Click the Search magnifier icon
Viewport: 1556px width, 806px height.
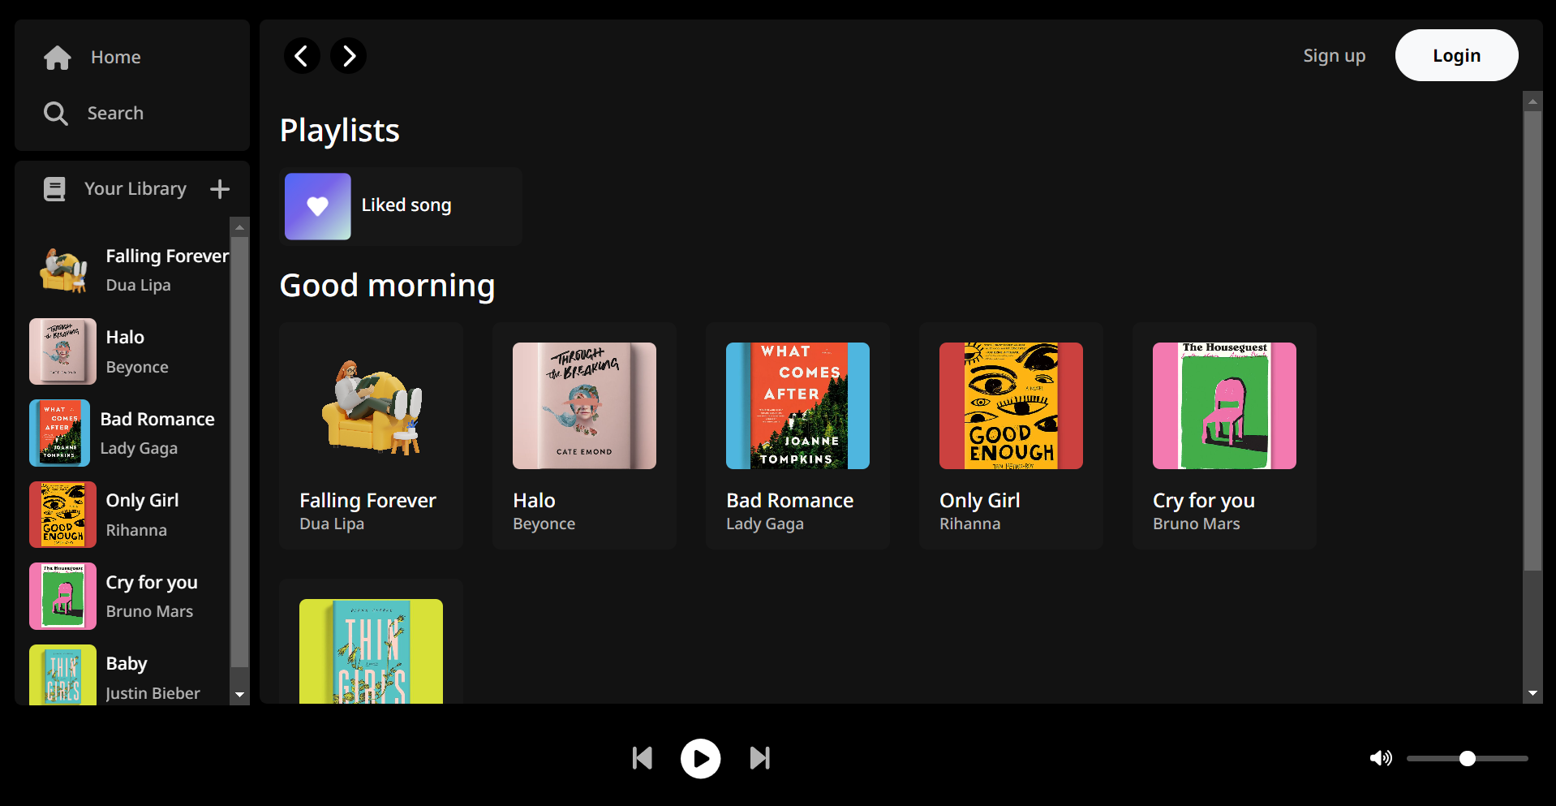(56, 114)
